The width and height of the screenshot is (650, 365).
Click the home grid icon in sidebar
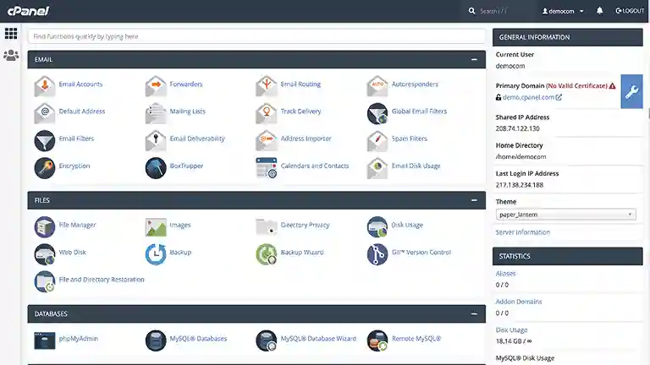(11, 33)
